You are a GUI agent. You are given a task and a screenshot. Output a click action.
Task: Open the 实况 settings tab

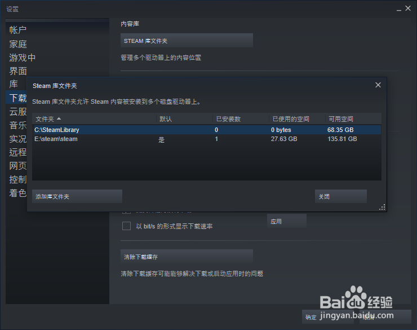pos(18,139)
